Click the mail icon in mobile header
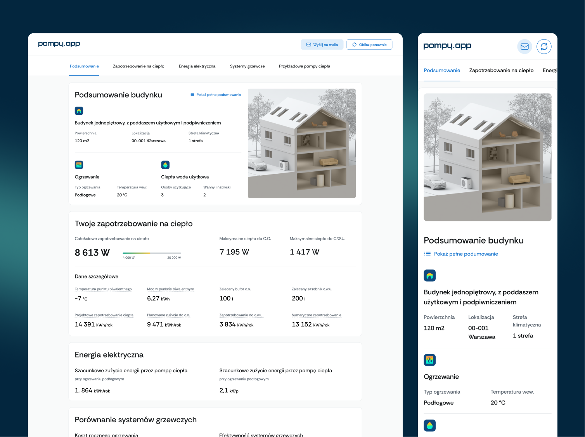 point(524,47)
